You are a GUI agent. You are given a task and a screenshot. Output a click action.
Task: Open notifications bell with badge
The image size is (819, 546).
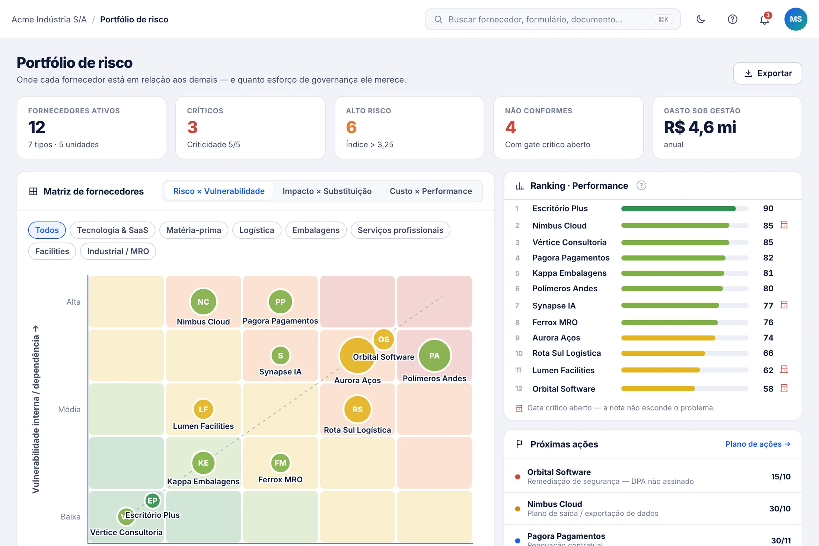(x=765, y=19)
